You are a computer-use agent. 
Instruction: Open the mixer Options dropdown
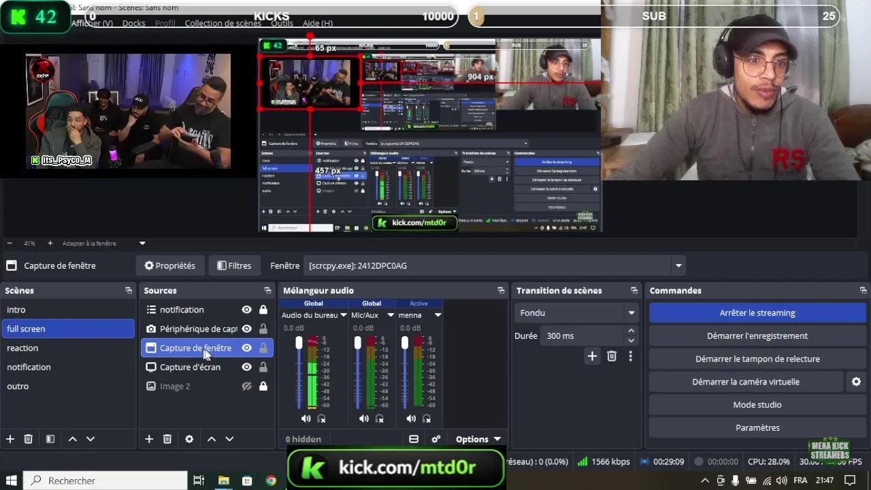pos(478,439)
